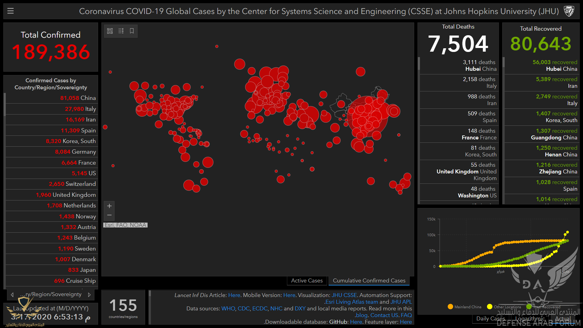Select the 81,058 China row

(51, 98)
